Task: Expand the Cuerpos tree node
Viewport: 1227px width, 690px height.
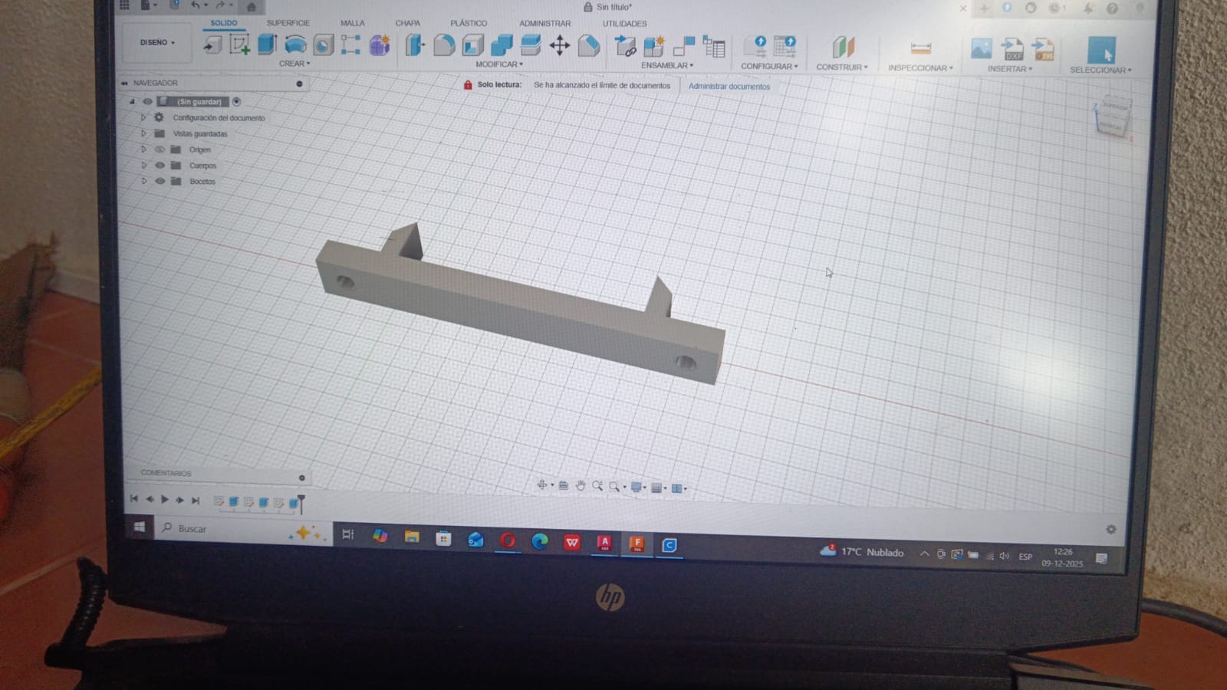Action: [143, 166]
